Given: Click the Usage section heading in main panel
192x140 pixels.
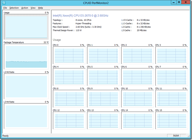Looking at the screenshot, I should pos(57,40).
